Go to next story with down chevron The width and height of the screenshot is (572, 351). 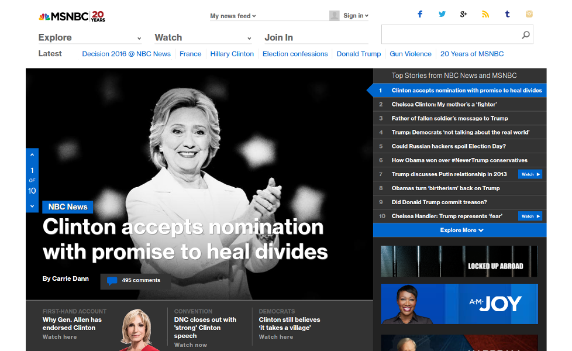click(x=32, y=206)
